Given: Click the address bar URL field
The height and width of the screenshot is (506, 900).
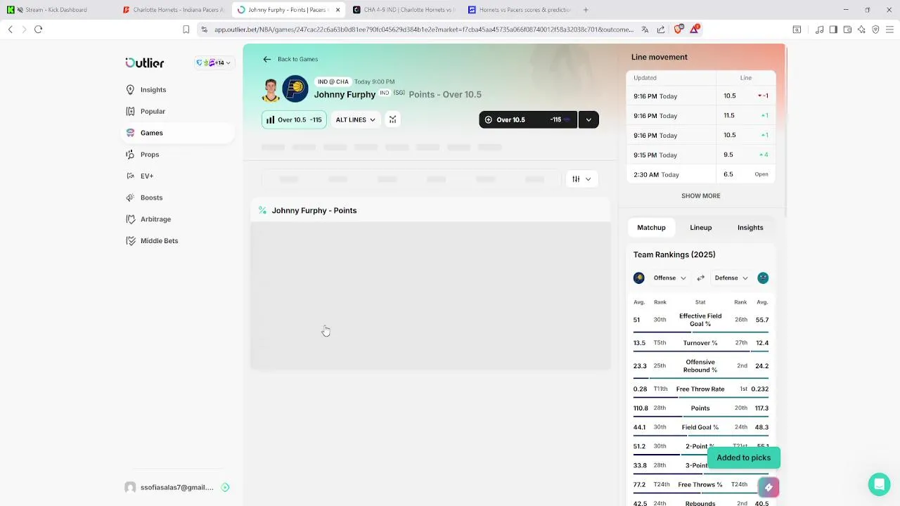Looking at the screenshot, I should (423, 30).
